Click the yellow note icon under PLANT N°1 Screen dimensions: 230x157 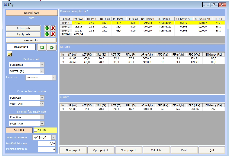9,54
